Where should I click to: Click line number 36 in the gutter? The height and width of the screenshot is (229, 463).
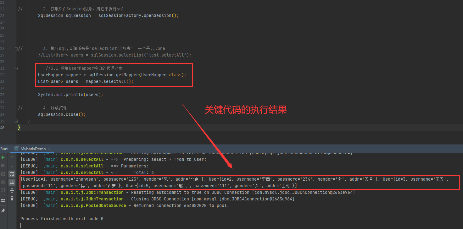pos(3,101)
